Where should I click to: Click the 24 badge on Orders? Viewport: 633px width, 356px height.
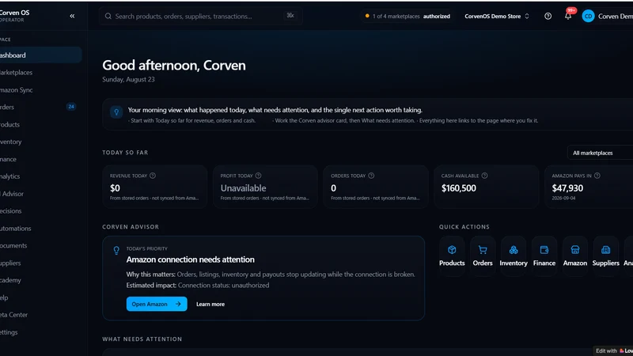[x=71, y=107]
